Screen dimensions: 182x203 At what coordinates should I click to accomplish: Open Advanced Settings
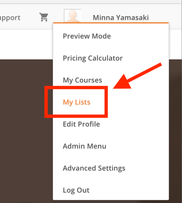pos(94,168)
